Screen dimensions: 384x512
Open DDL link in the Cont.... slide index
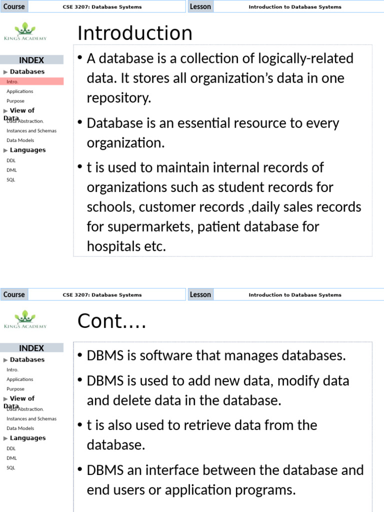tap(11, 448)
